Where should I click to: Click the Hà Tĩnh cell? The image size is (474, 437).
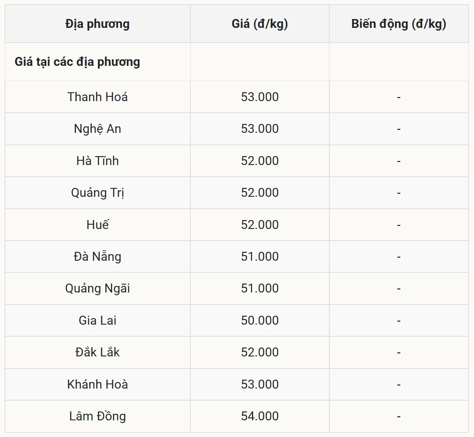point(98,161)
